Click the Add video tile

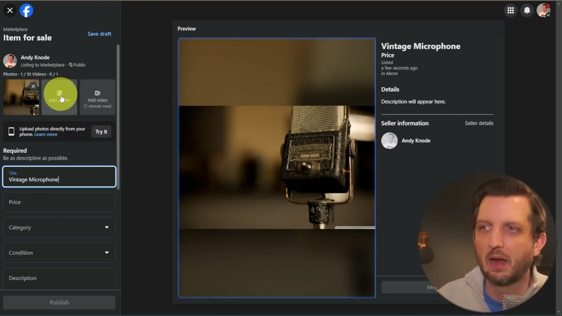(97, 97)
